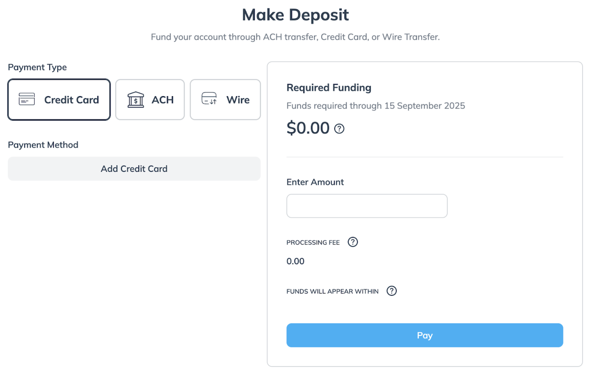595x374 pixels.
Task: Open help icon beside $0.00 required funding
Action: 339,128
